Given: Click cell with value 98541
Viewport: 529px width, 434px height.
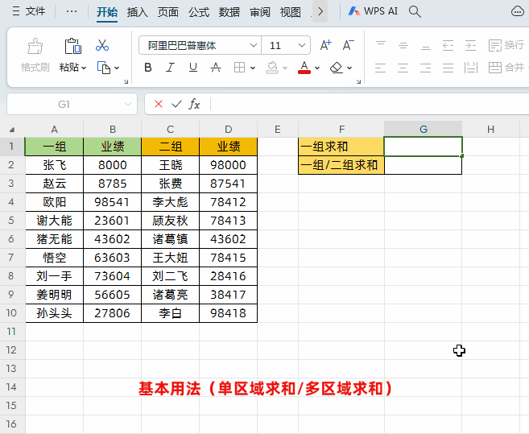Looking at the screenshot, I should [x=112, y=202].
